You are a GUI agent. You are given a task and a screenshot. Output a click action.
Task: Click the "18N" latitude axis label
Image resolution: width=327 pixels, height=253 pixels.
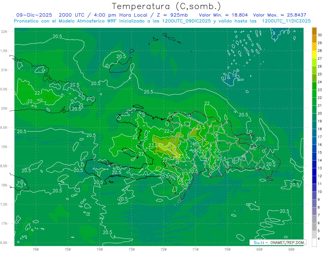pyautogui.click(x=5, y=185)
